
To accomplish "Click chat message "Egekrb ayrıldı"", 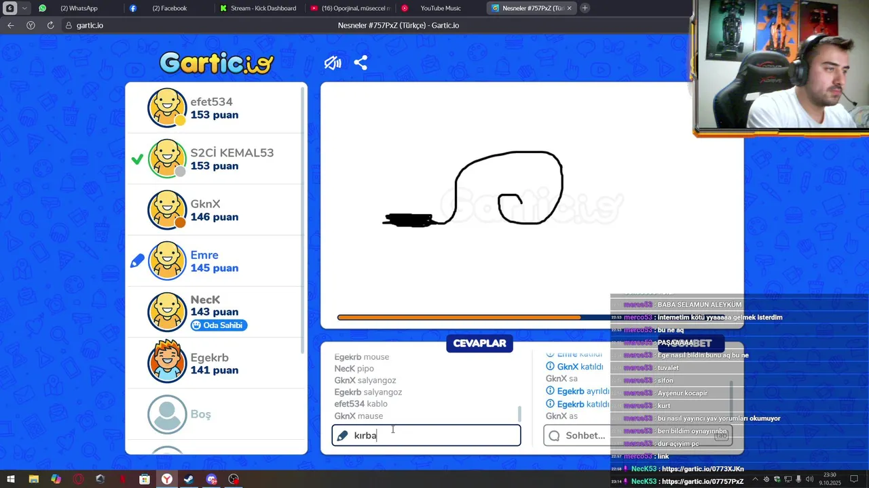I will click(577, 391).
